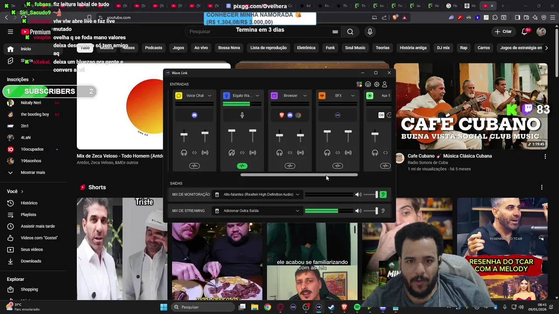Click speaker volume icon of Mix de Monitoração
Screen dimensions: 559x314
[359, 195]
